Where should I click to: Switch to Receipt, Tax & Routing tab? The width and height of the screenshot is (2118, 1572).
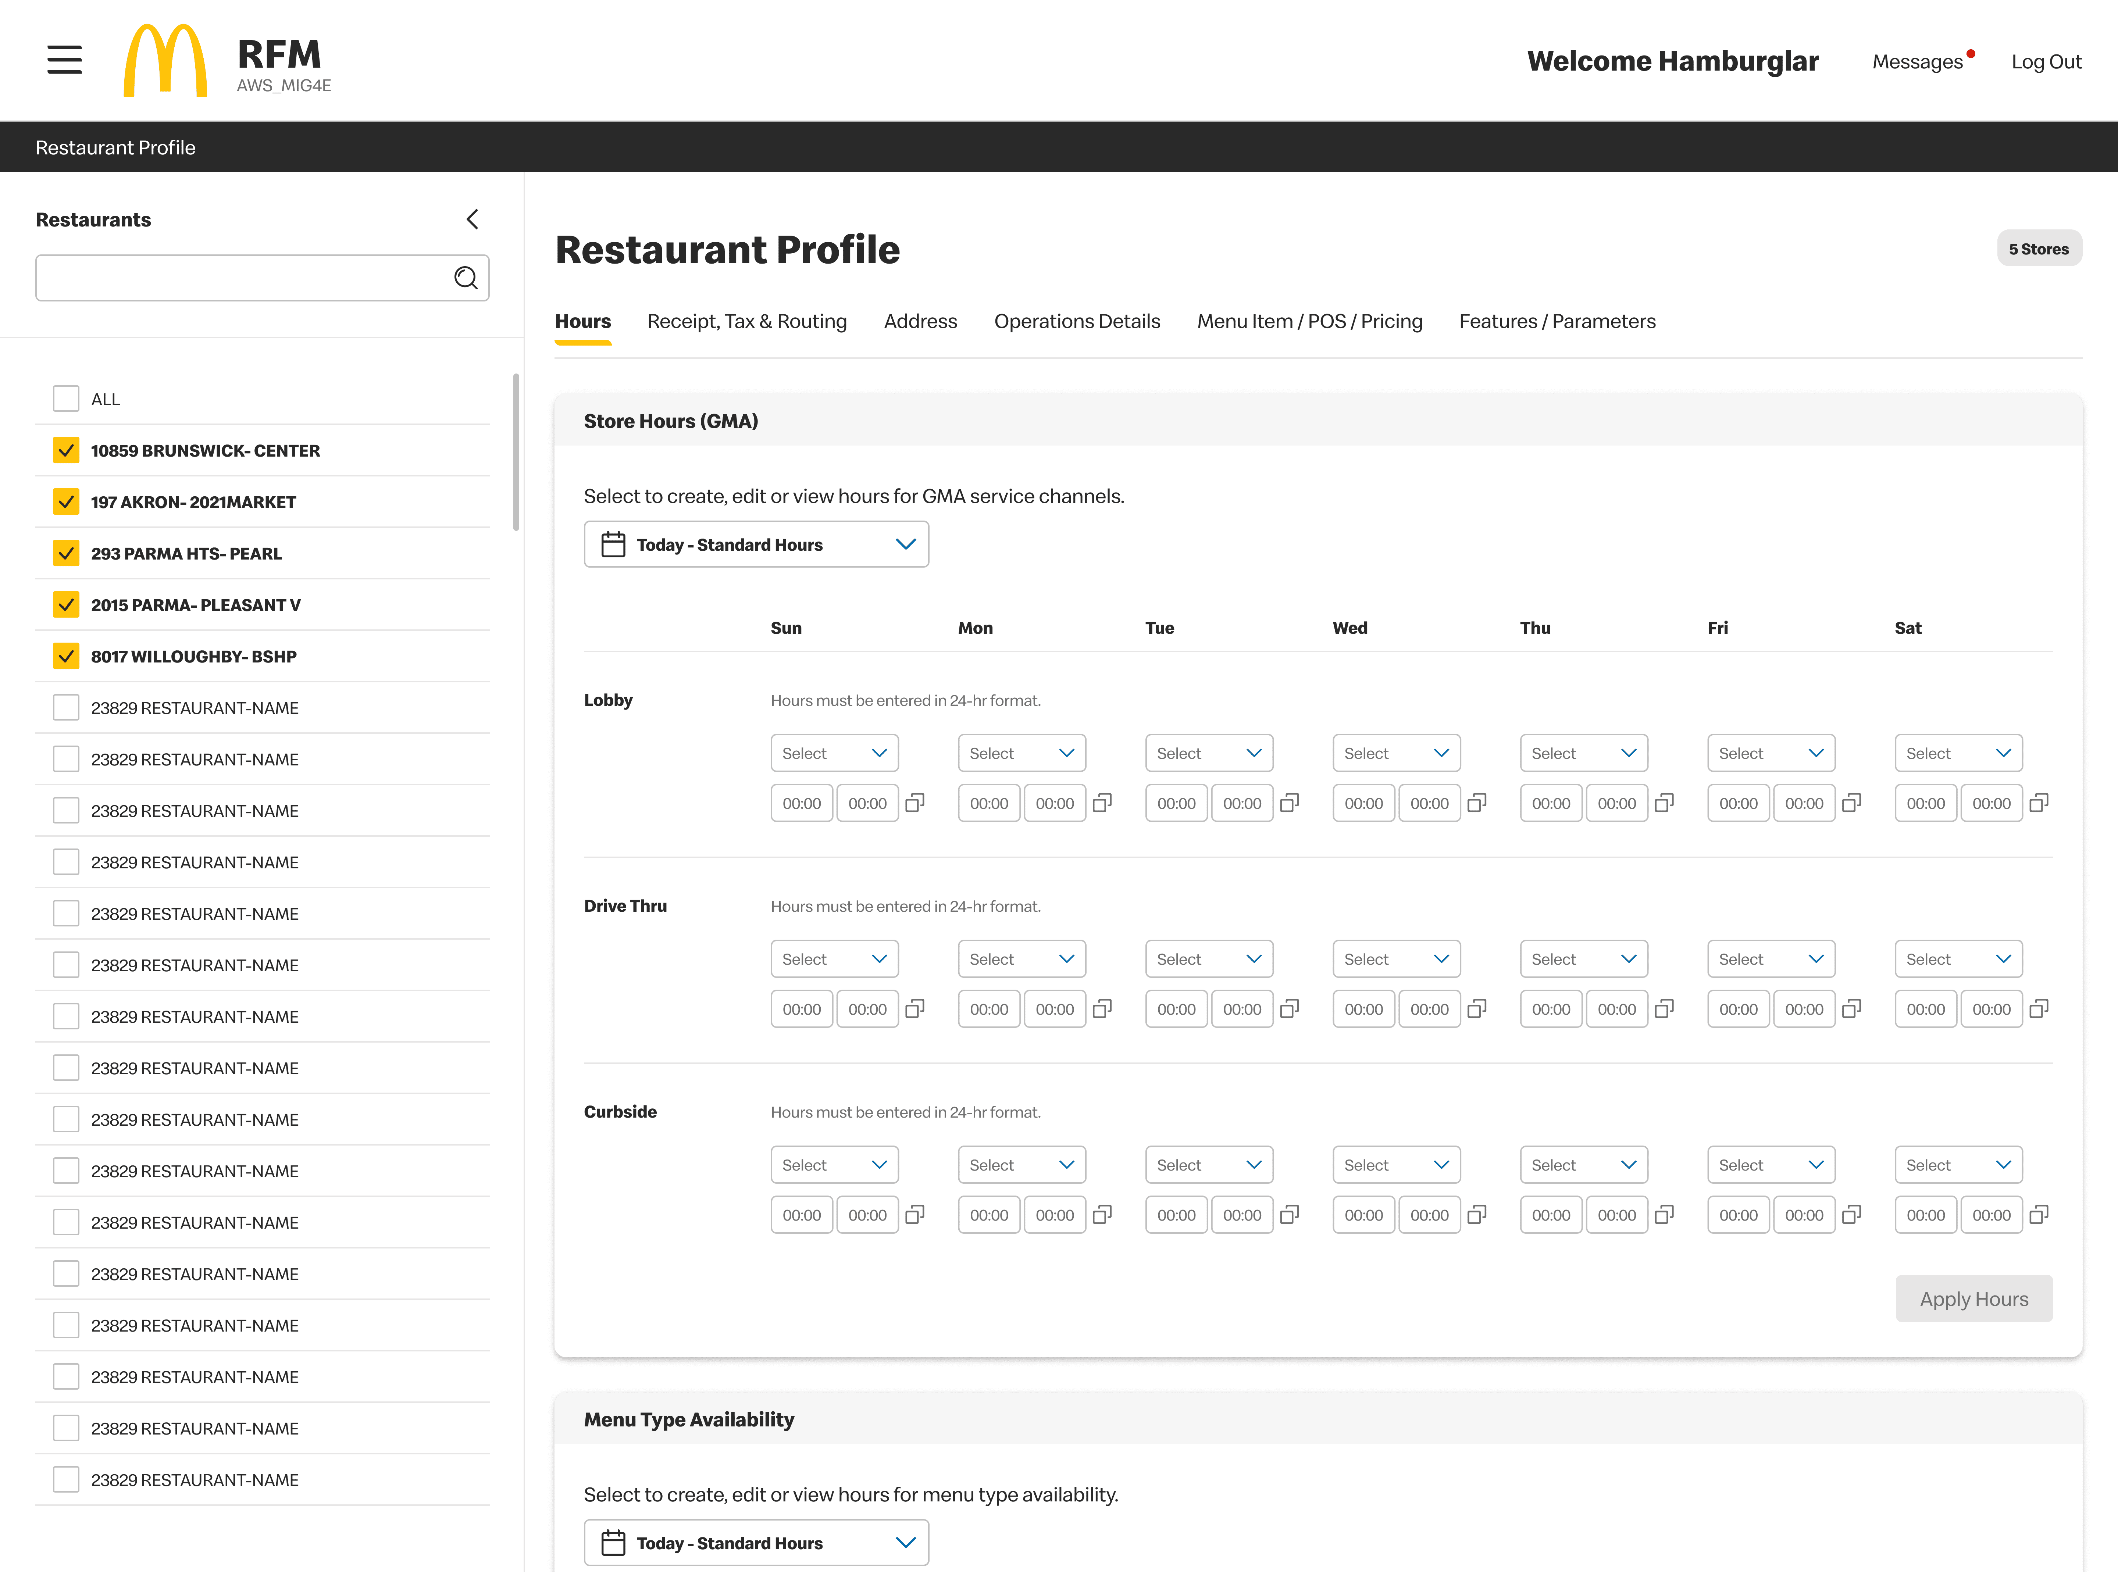pyautogui.click(x=747, y=322)
